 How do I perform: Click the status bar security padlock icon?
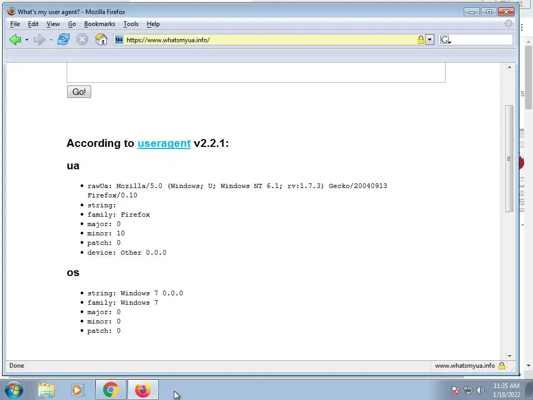coord(501,366)
